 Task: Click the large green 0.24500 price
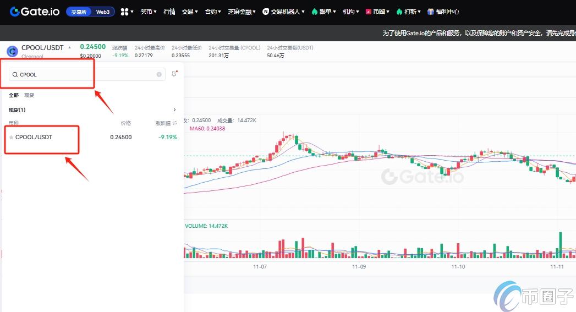93,47
